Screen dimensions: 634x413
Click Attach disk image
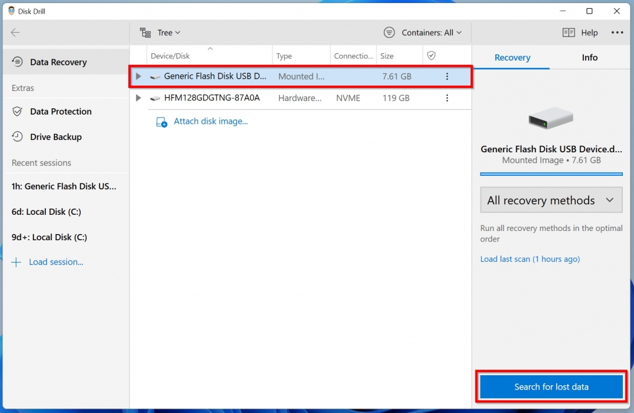211,121
